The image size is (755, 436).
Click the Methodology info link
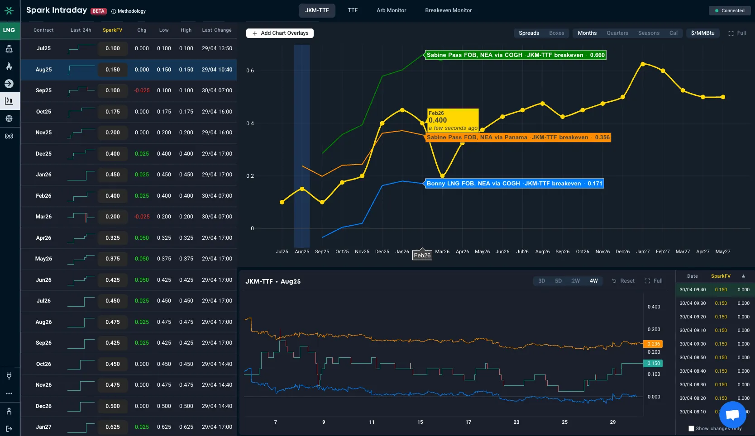coord(129,11)
